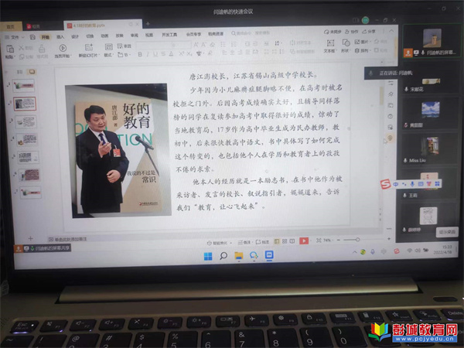Open Tencent Meeting taskbar icon
Image resolution: width=464 pixels, height=348 pixels.
269,255
